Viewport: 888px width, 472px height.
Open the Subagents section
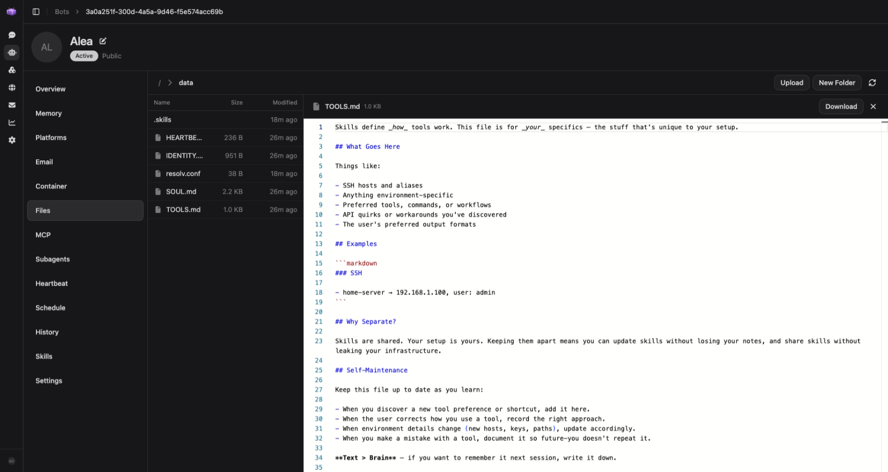click(x=53, y=259)
